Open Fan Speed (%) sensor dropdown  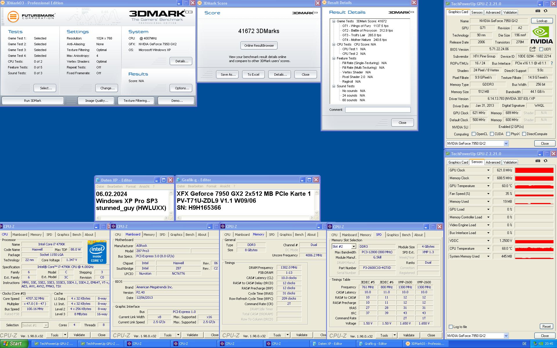click(x=488, y=194)
